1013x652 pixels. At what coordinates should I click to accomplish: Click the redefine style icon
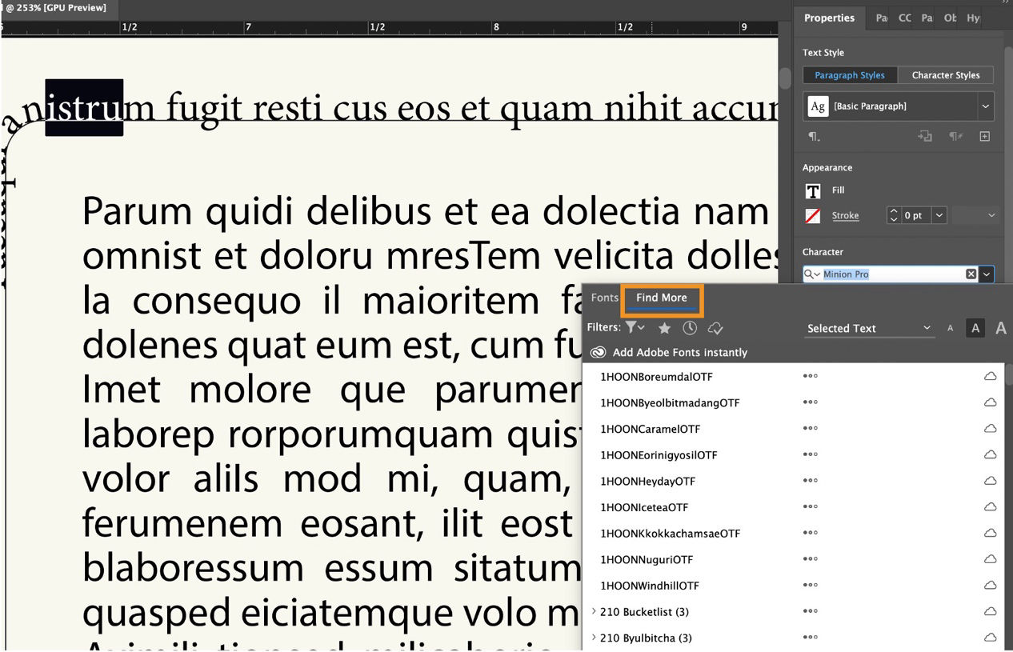pos(925,136)
